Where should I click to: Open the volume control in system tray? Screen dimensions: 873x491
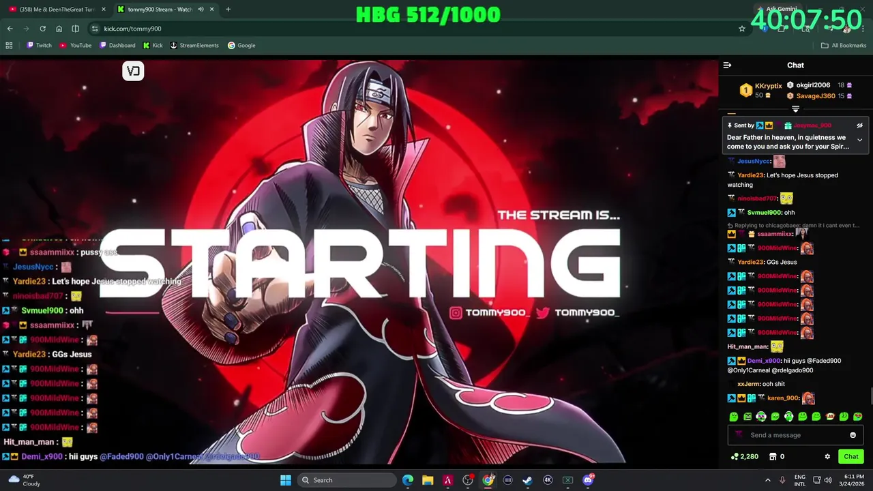[827, 480]
